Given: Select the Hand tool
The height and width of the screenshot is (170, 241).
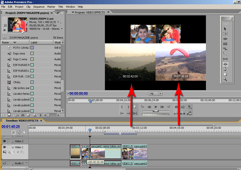Looking at the screenshot, I should pos(225,74).
